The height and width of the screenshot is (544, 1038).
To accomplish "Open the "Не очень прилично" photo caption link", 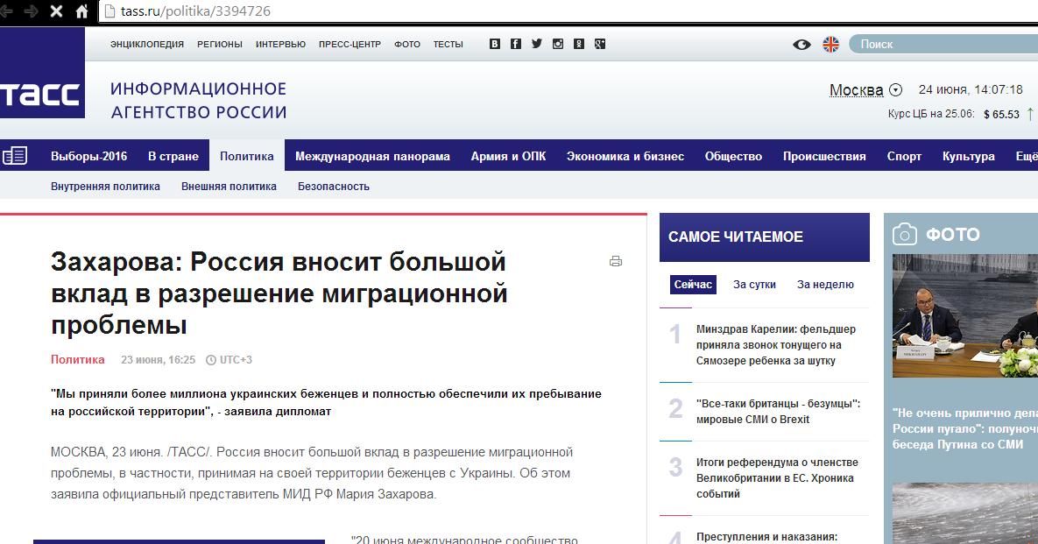I will coord(965,428).
